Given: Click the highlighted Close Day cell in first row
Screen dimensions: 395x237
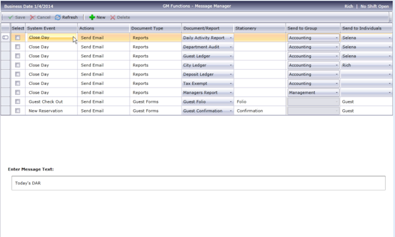Looking at the screenshot, I should point(51,38).
